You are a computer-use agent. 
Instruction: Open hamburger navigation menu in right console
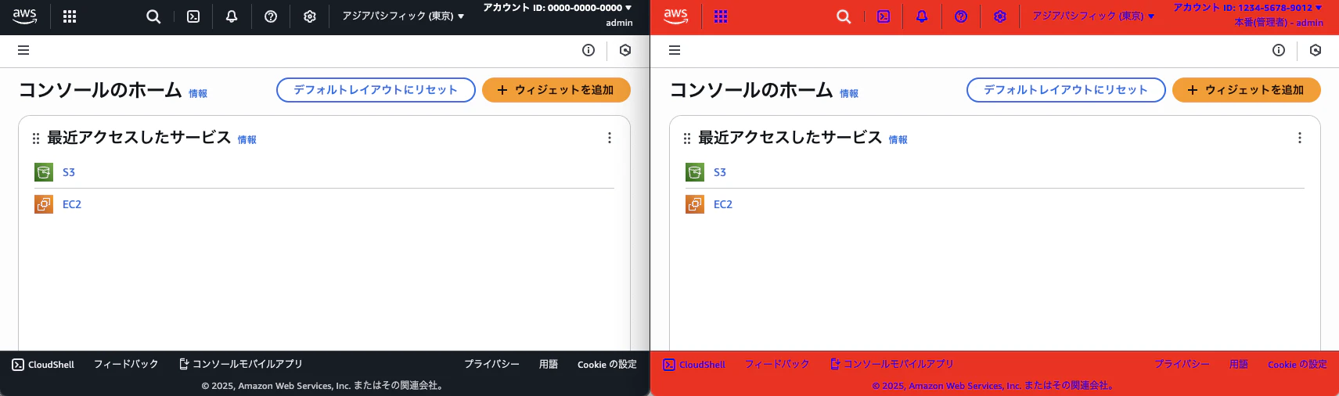pos(675,50)
